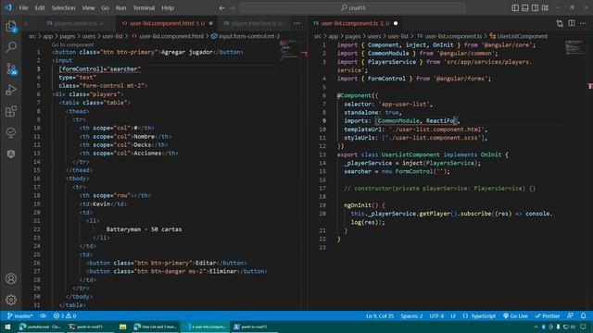The height and width of the screenshot is (333, 593).
Task: Open Windows notification center icon
Action: click(583, 327)
